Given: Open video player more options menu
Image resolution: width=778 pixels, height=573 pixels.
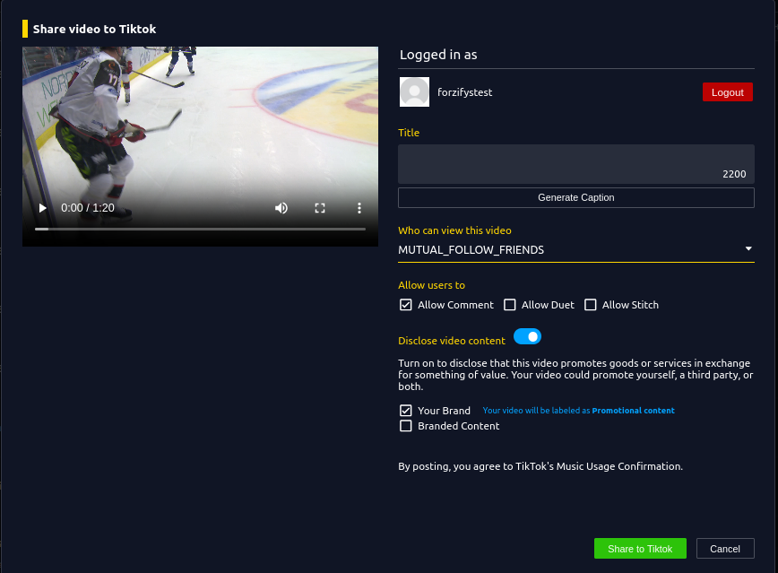Looking at the screenshot, I should click(x=359, y=208).
